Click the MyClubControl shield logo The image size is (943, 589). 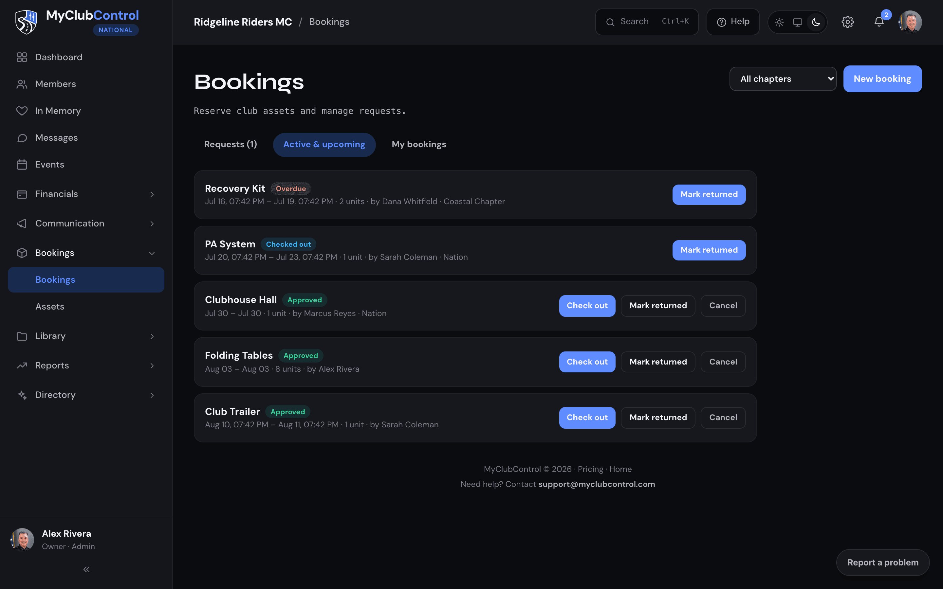click(x=26, y=22)
